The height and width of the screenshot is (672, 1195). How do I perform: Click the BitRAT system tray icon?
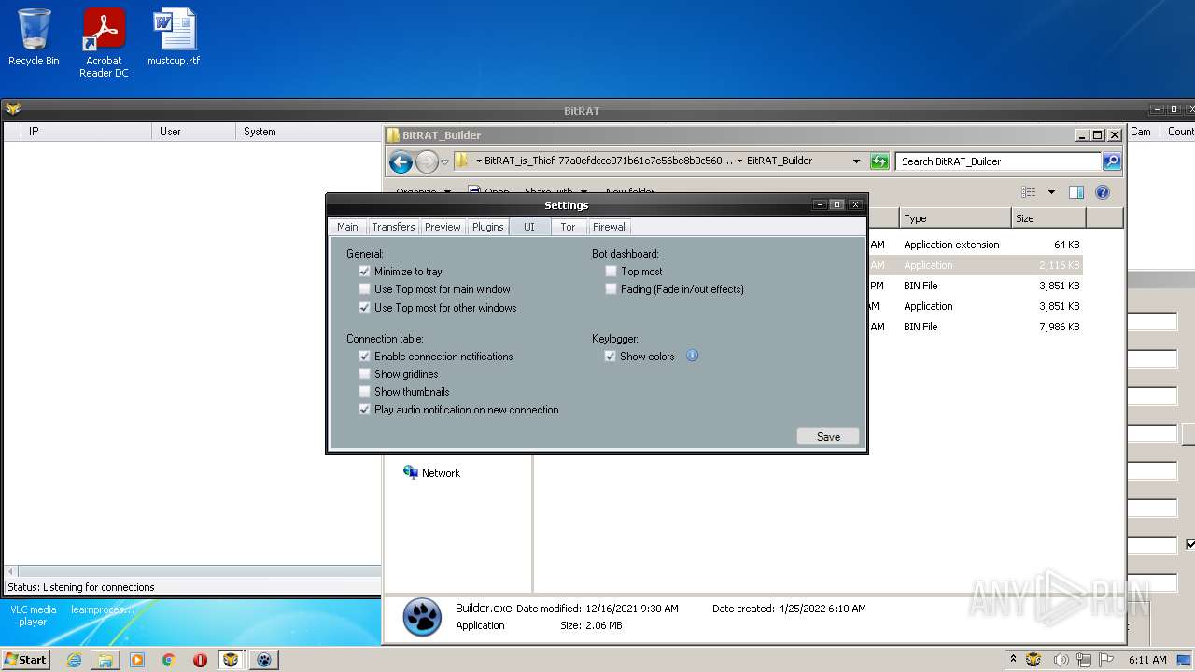coord(1033,660)
